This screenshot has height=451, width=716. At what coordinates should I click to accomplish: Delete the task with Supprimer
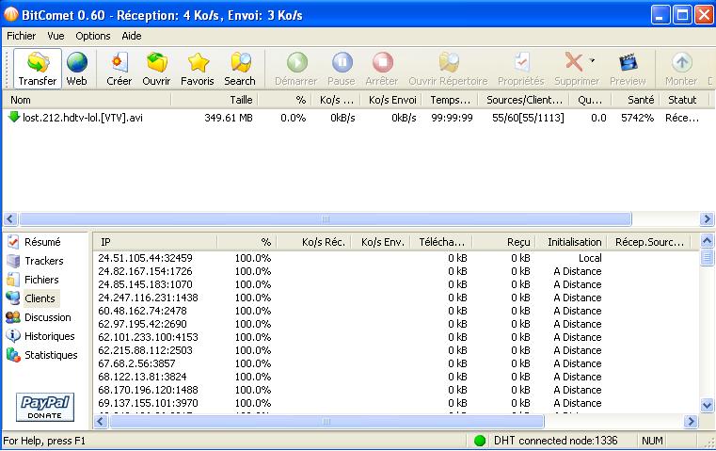point(575,69)
